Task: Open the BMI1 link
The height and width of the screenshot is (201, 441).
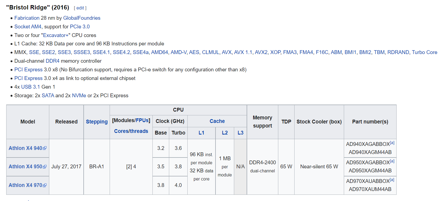Action: coord(350,52)
